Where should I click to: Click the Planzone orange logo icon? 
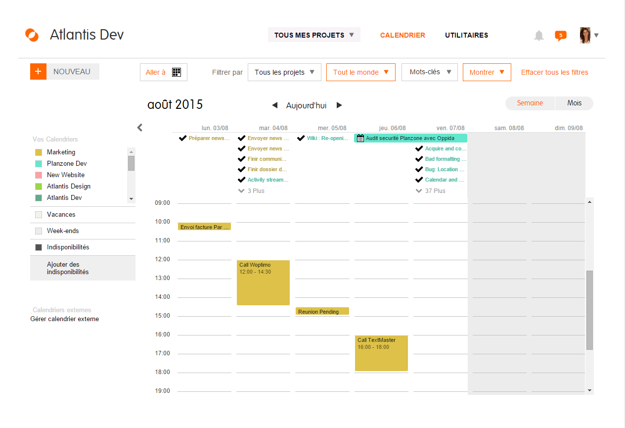tap(32, 35)
